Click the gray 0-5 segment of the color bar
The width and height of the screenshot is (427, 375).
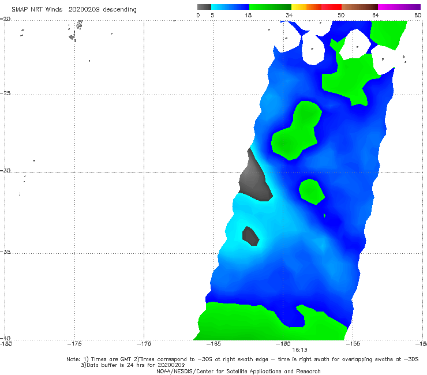coord(204,7)
